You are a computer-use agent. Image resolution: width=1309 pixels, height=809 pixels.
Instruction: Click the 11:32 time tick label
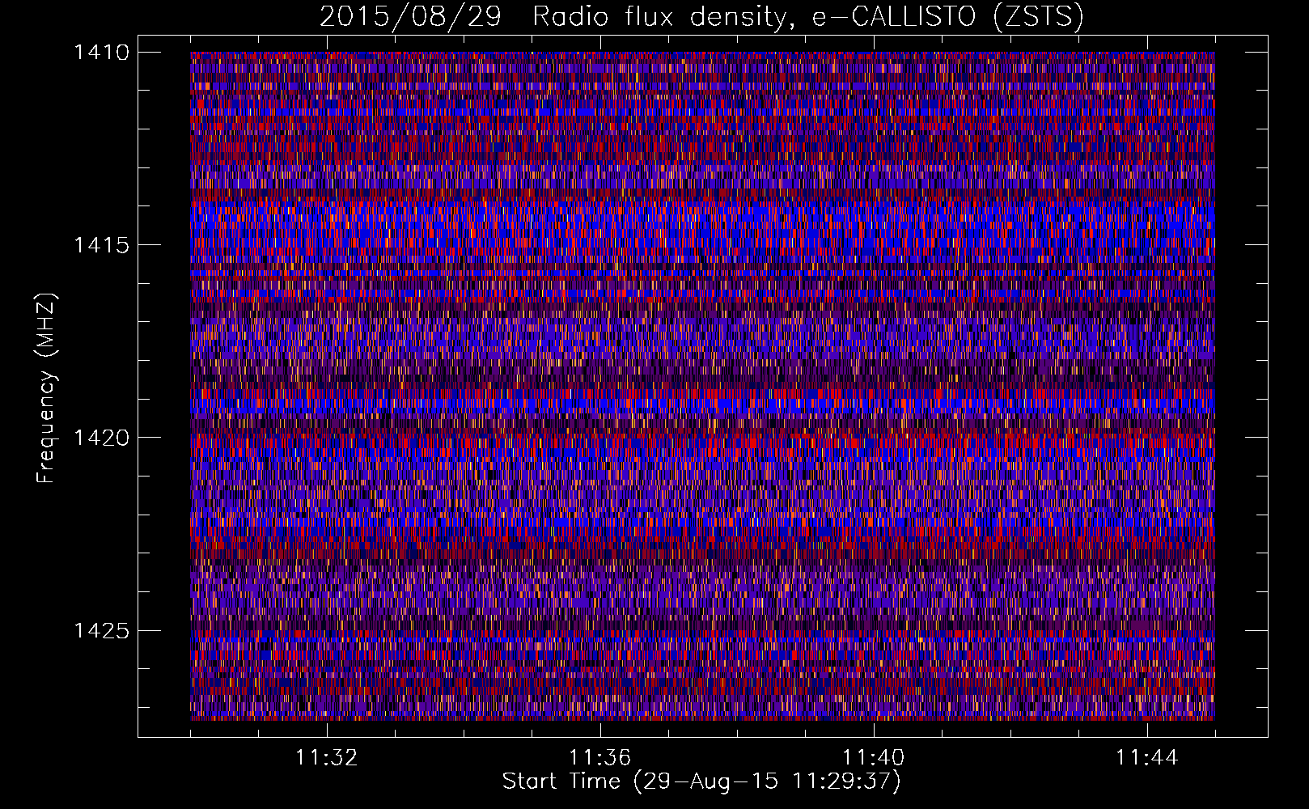326,758
